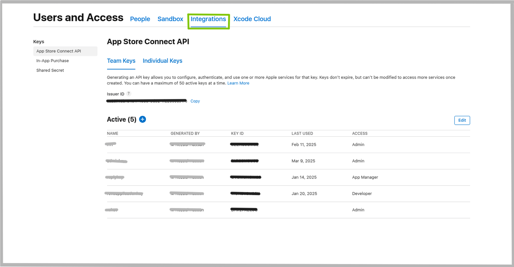This screenshot has width=514, height=267.
Task: Select the Integrations tab
Action: coord(208,19)
